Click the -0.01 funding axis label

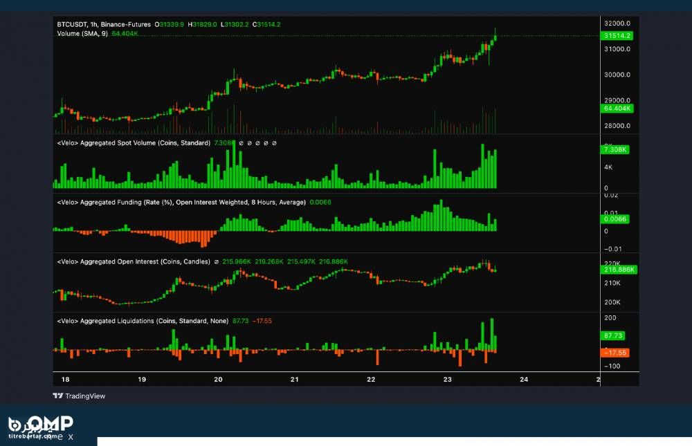pos(612,249)
